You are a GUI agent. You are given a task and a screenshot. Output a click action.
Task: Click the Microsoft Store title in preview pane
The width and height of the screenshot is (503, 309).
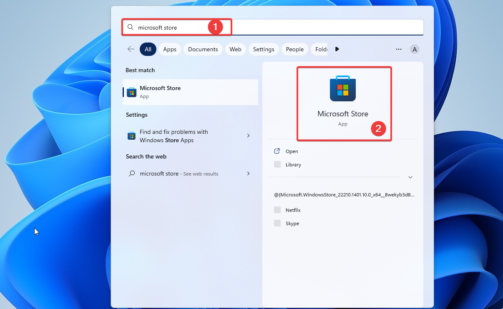[x=343, y=113]
